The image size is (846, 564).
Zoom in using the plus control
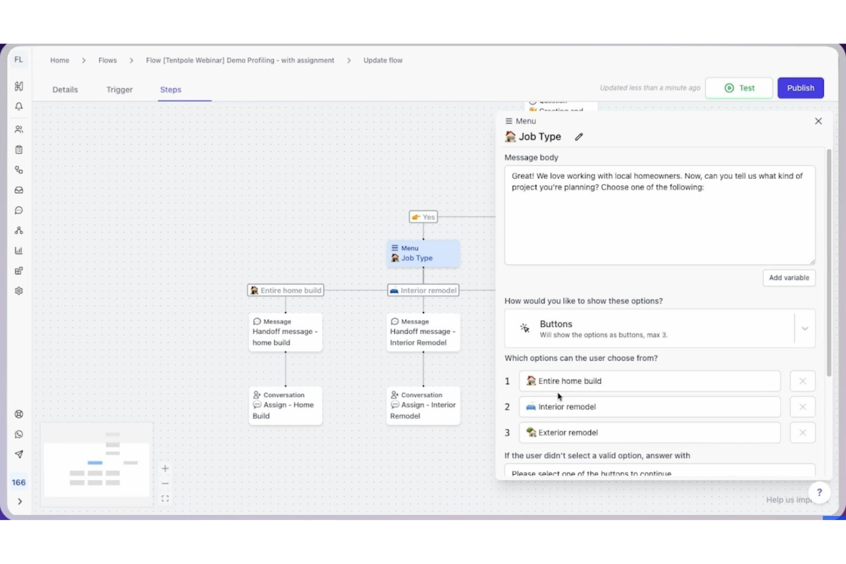click(x=165, y=468)
